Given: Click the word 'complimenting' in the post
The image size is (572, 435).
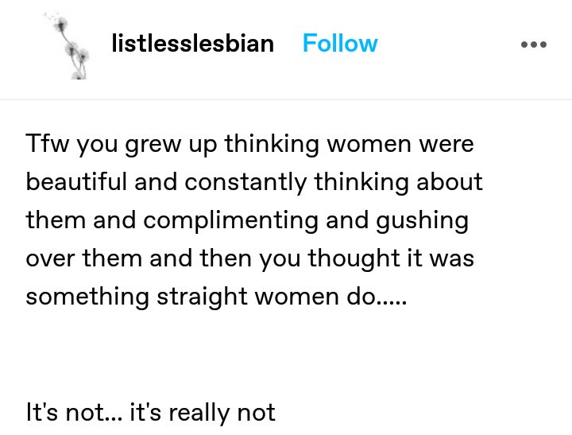Looking at the screenshot, I should 230,221.
